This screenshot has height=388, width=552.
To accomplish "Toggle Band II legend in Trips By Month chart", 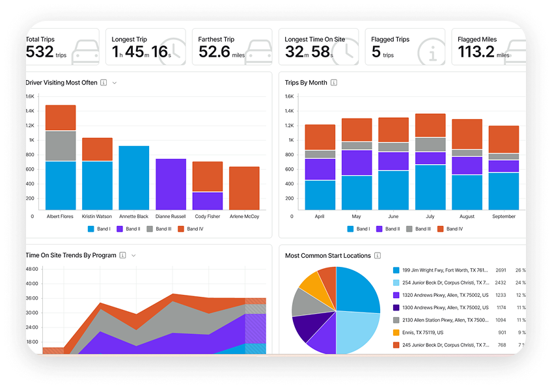I will point(389,229).
